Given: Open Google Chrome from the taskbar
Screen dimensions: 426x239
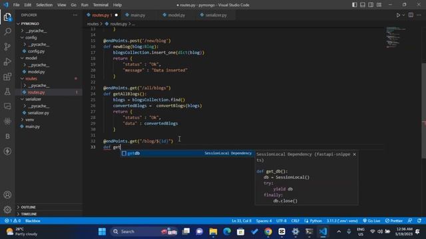Looking at the screenshot, I should [268, 232].
